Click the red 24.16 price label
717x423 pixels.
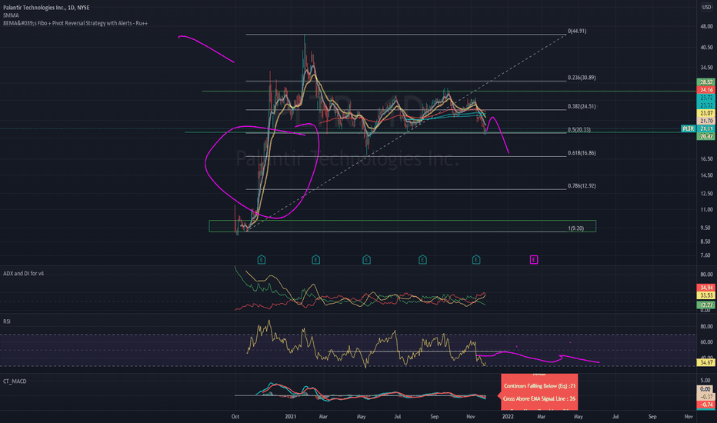pyautogui.click(x=706, y=90)
